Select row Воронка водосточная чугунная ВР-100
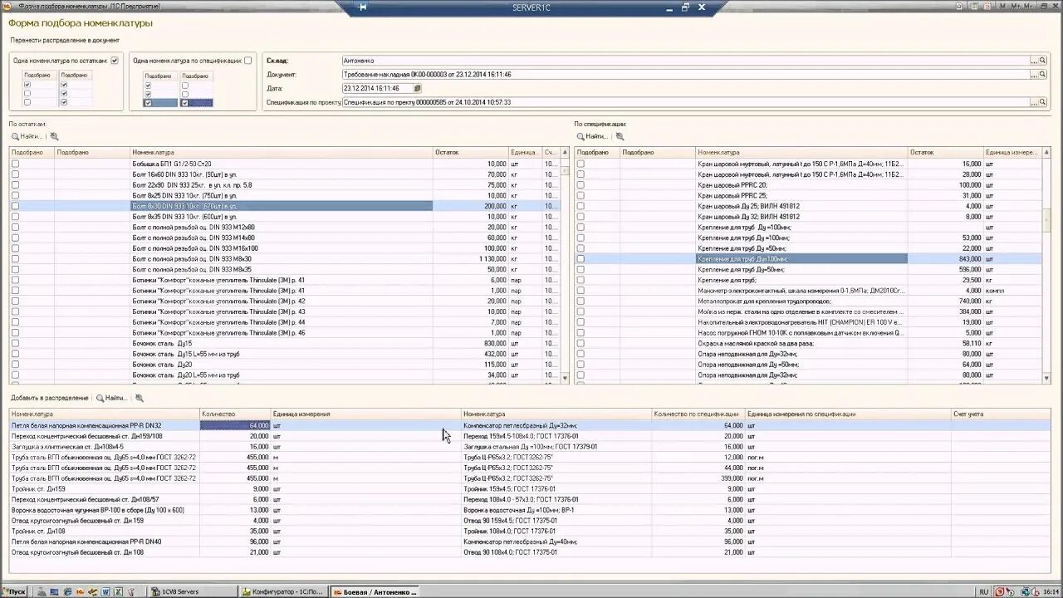 tap(530, 510)
